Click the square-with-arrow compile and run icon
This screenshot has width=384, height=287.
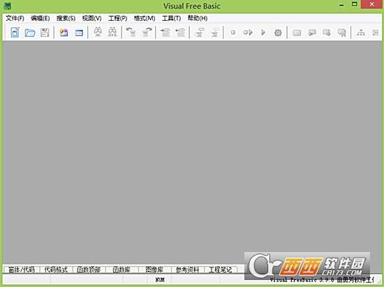pyautogui.click(x=248, y=32)
